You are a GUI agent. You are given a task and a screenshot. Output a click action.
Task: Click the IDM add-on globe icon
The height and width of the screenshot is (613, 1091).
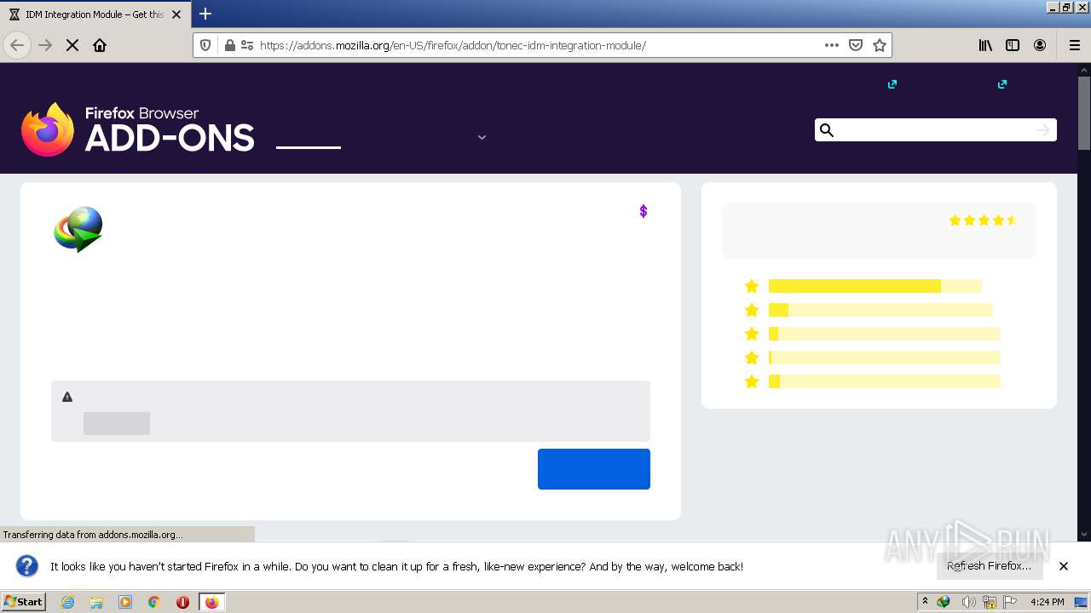point(78,229)
